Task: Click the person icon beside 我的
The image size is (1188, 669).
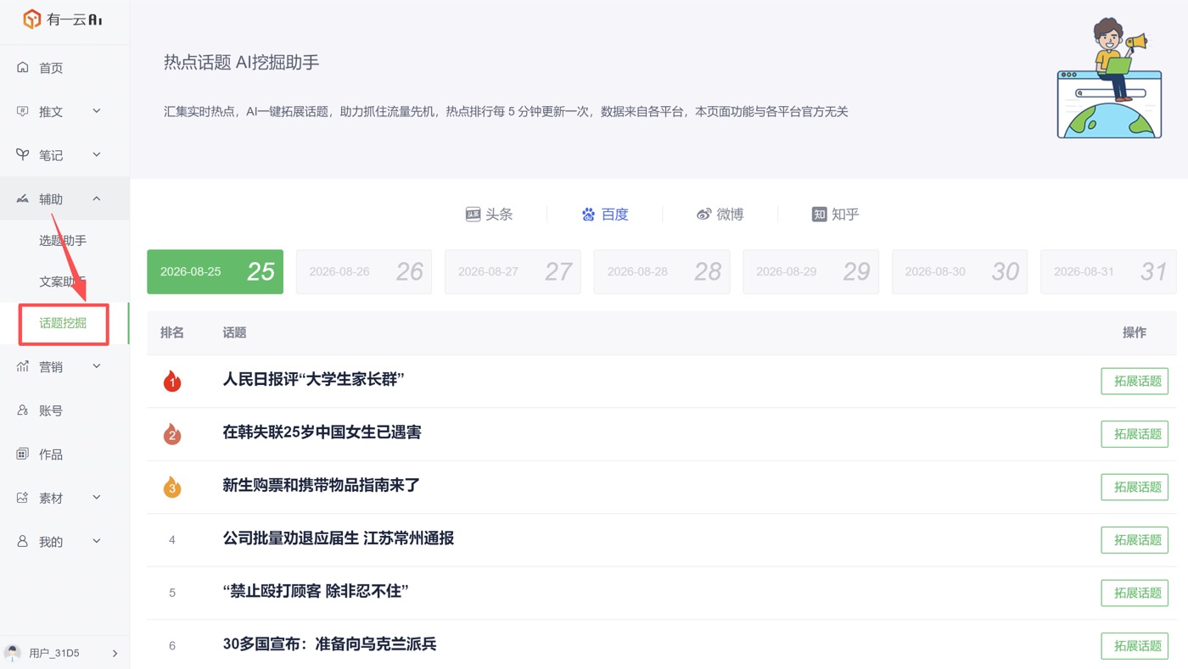Action: (x=23, y=542)
